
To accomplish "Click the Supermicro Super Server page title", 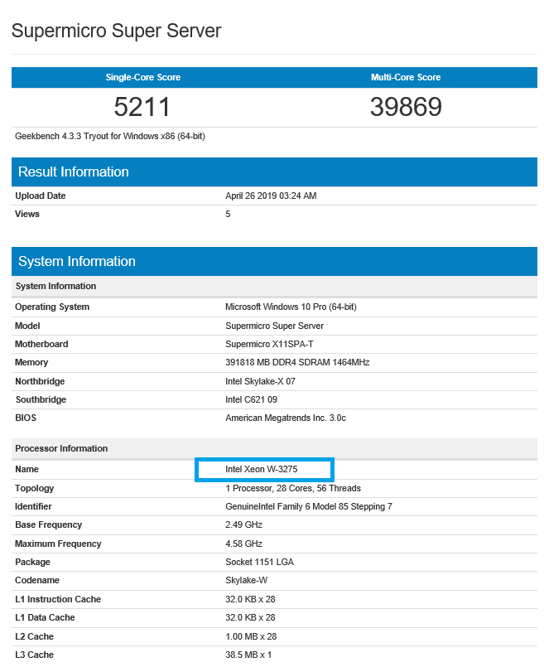I will click(x=116, y=31).
